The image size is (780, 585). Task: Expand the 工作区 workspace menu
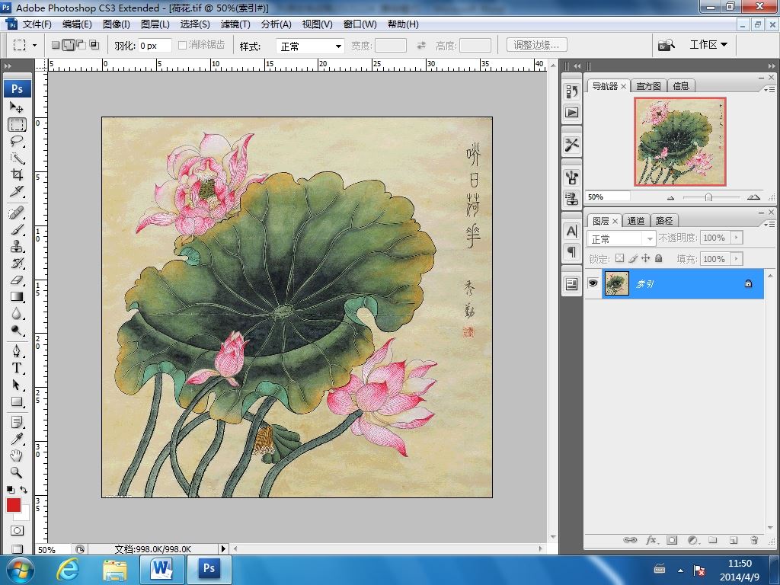point(708,45)
